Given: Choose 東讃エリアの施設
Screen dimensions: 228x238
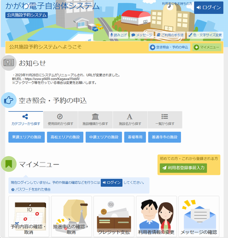Looking at the screenshot, I should [26, 137].
